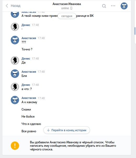
Task: Select the message 'Точно ?'
Action: (x=27, y=49)
